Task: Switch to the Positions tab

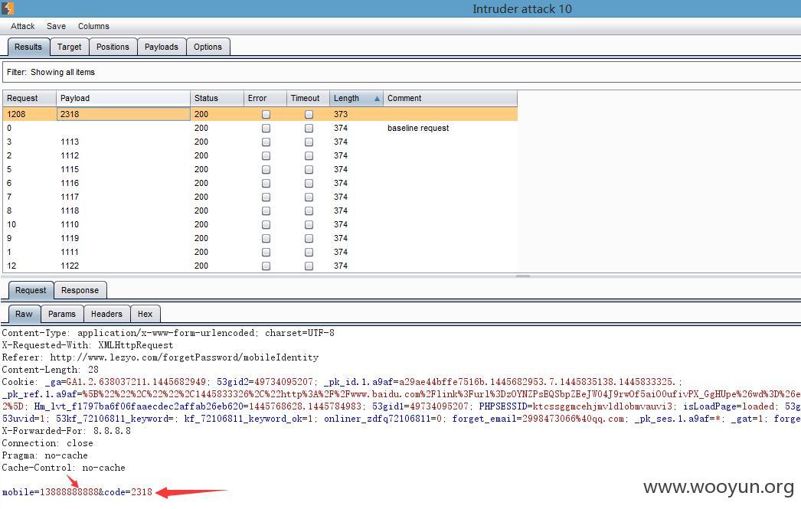Action: click(113, 47)
